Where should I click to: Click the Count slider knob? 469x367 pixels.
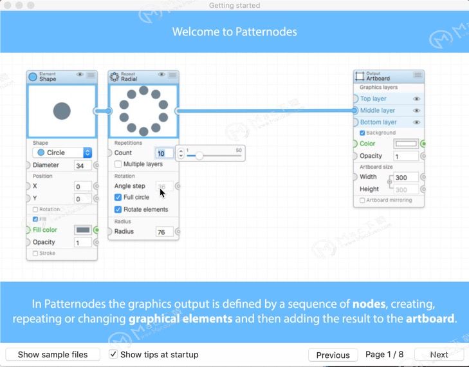(199, 156)
